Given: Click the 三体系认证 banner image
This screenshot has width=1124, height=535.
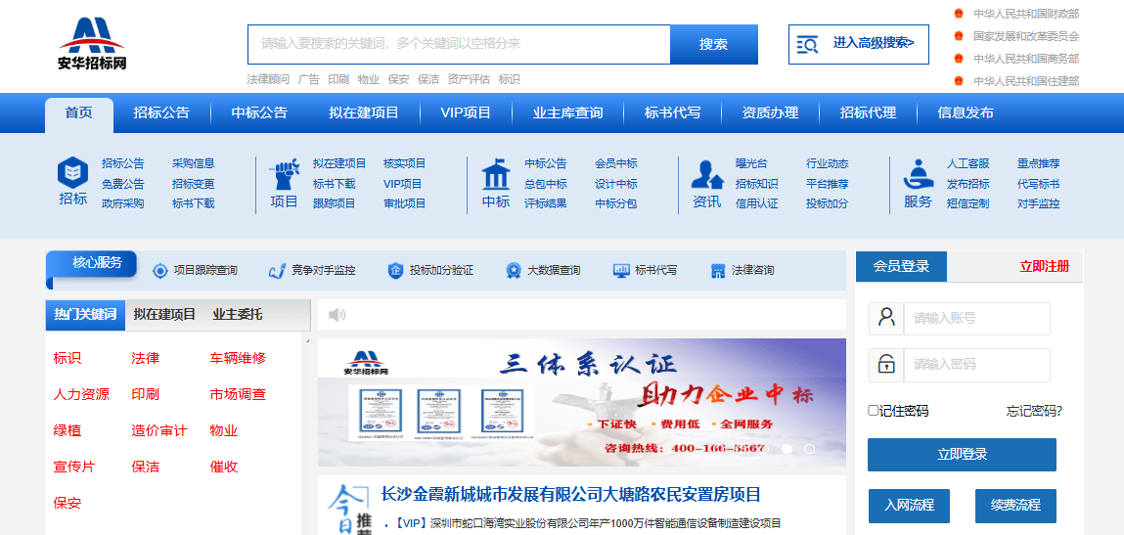Looking at the screenshot, I should 581,402.
